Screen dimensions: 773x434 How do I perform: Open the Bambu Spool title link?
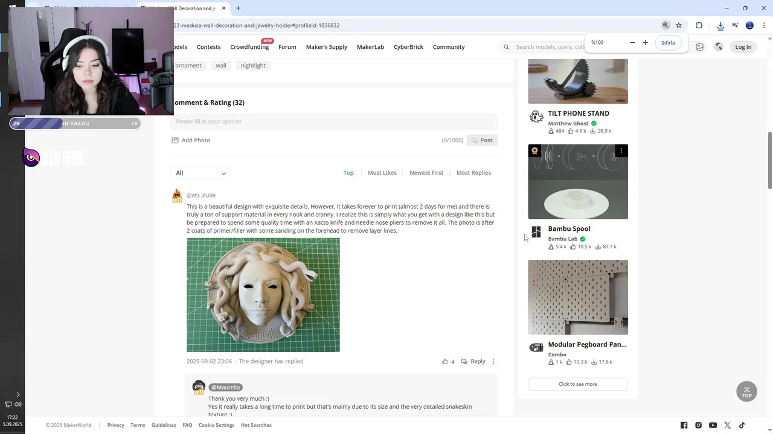pyautogui.click(x=569, y=229)
